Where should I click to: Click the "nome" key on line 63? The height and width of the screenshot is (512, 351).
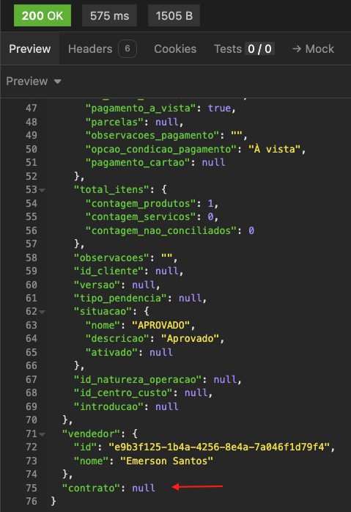click(x=103, y=325)
